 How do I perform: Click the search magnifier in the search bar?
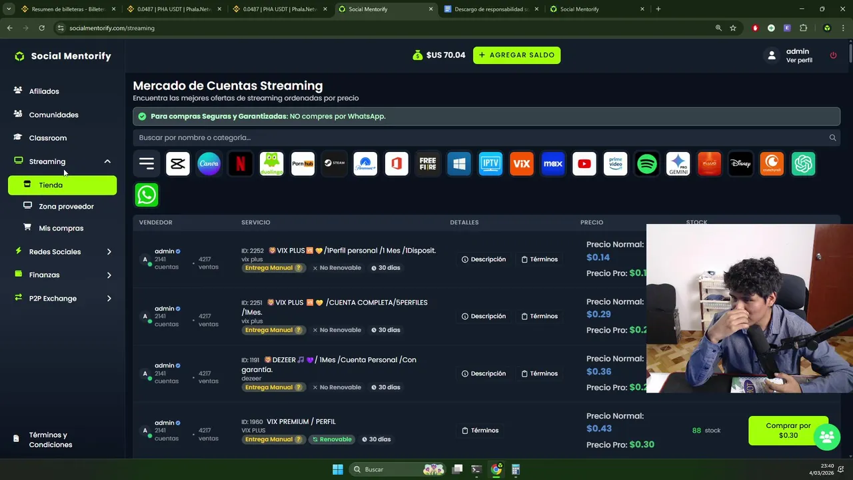point(832,137)
